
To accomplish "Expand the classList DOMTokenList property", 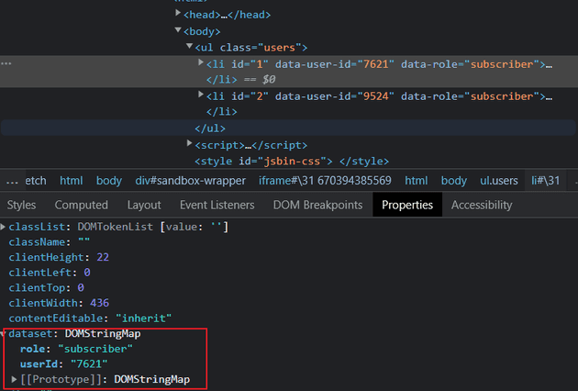I will [4, 227].
